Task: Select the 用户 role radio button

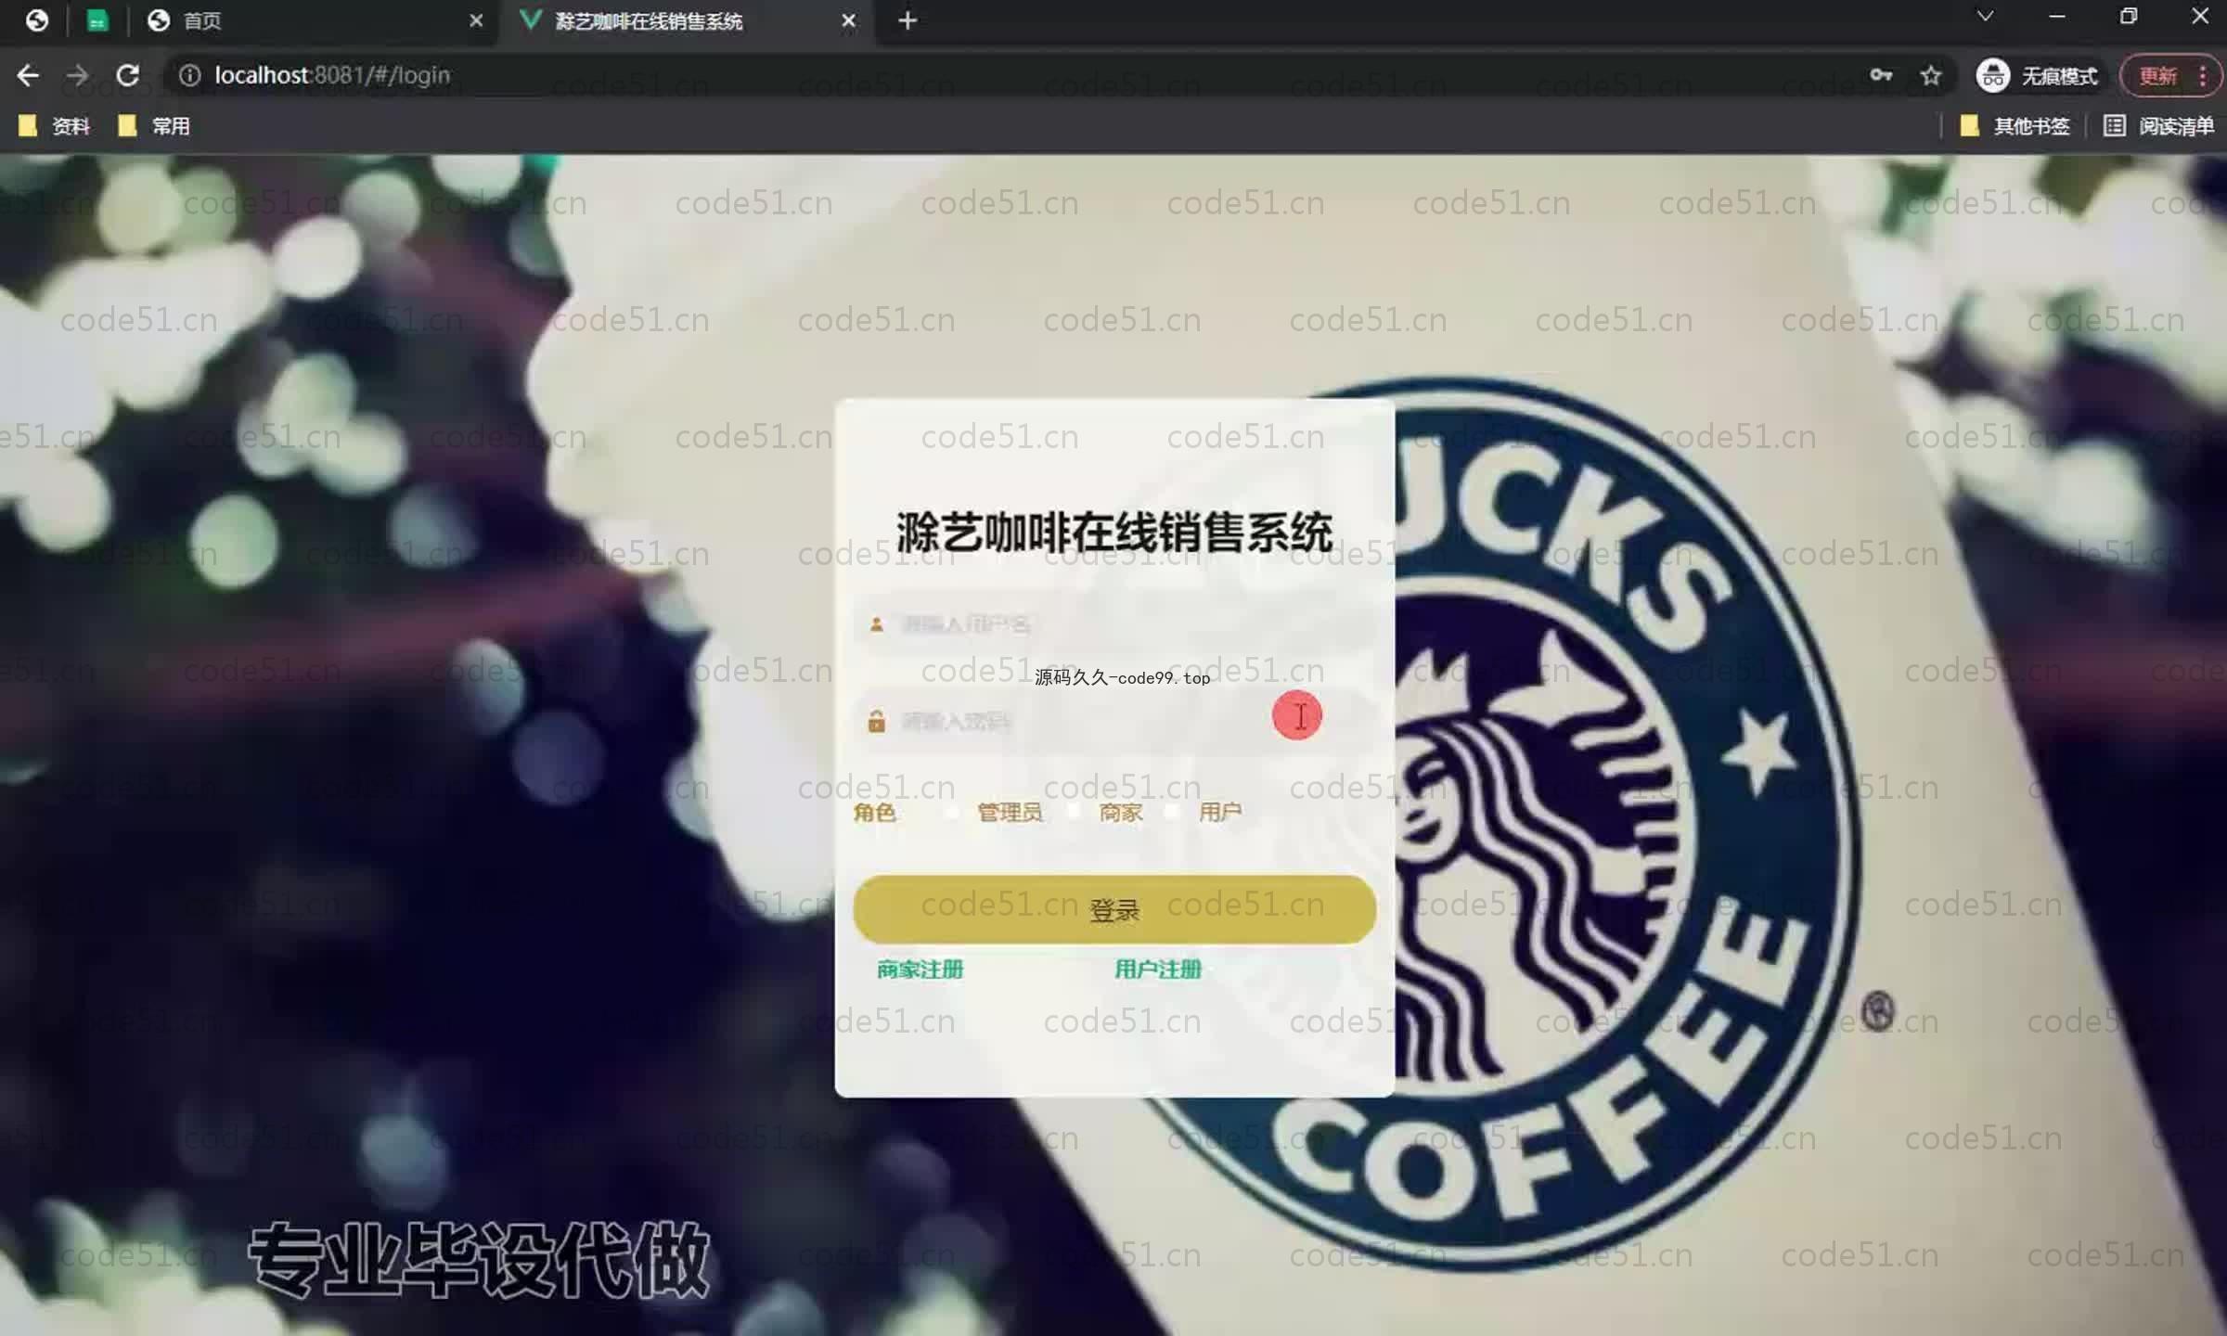Action: pos(1172,812)
